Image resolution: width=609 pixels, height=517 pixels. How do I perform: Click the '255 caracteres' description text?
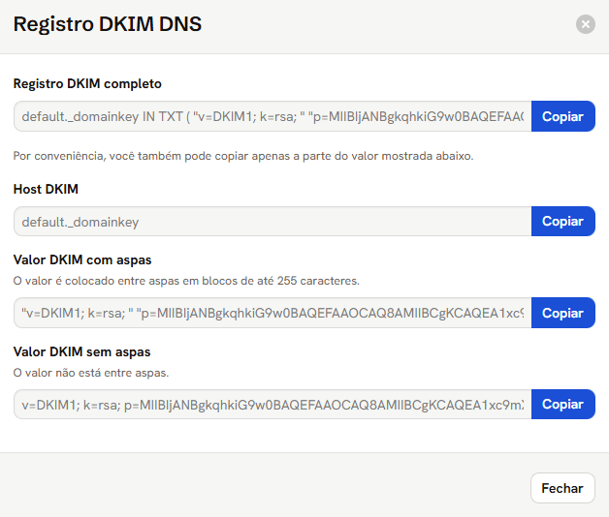coord(186,281)
